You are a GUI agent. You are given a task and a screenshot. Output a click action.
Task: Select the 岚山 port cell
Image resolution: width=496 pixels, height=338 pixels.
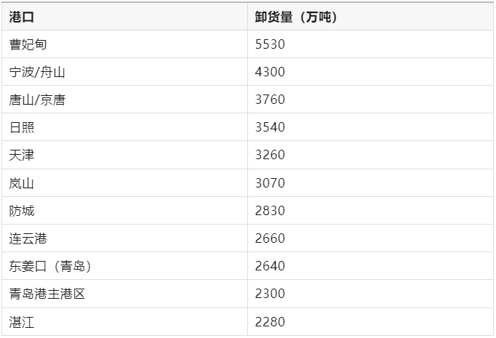[x=124, y=183]
